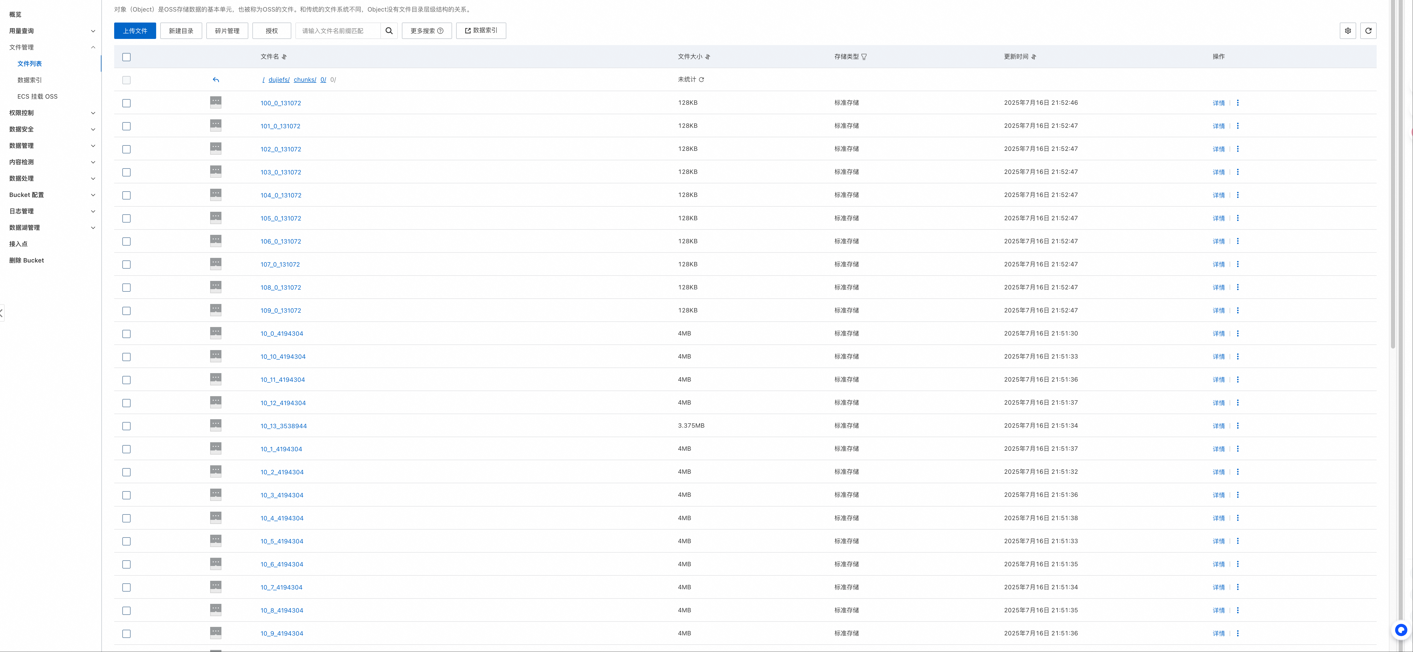Check the box for 100_0_131072
The height and width of the screenshot is (652, 1413).
[127, 103]
